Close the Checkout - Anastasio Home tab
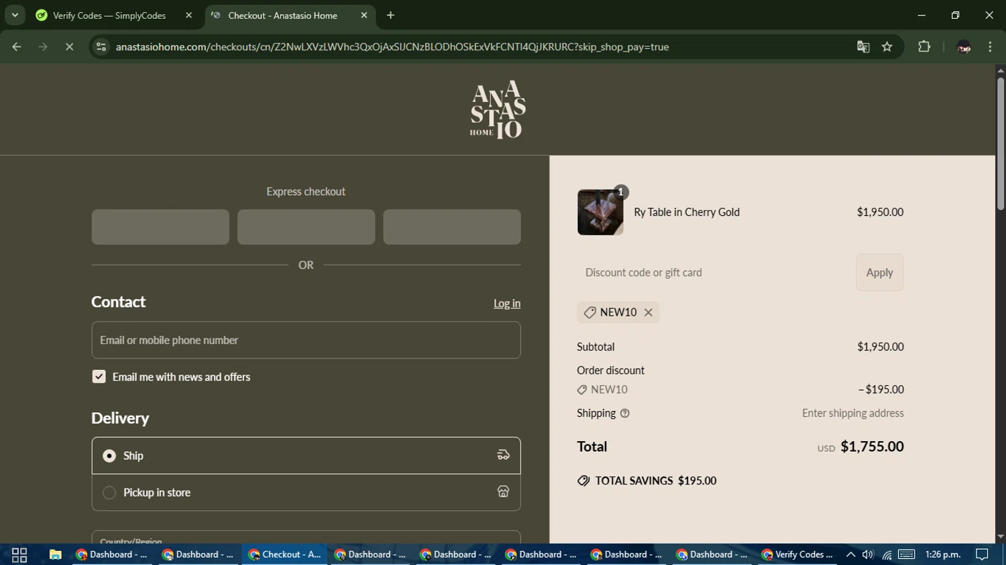This screenshot has width=1006, height=565. click(x=364, y=15)
